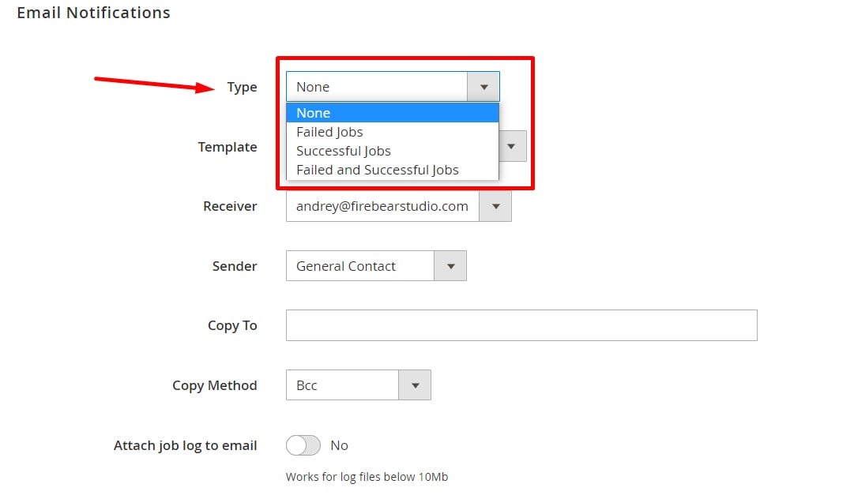Click the Template label
The image size is (854, 499).
227,147
